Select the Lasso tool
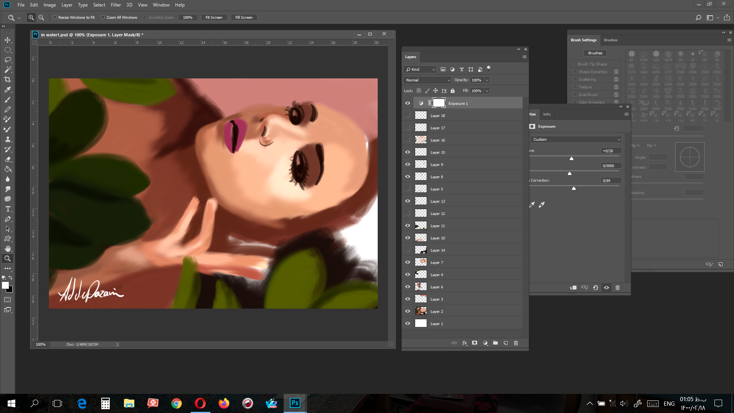Screen dimensions: 734x413 click(x=8, y=60)
